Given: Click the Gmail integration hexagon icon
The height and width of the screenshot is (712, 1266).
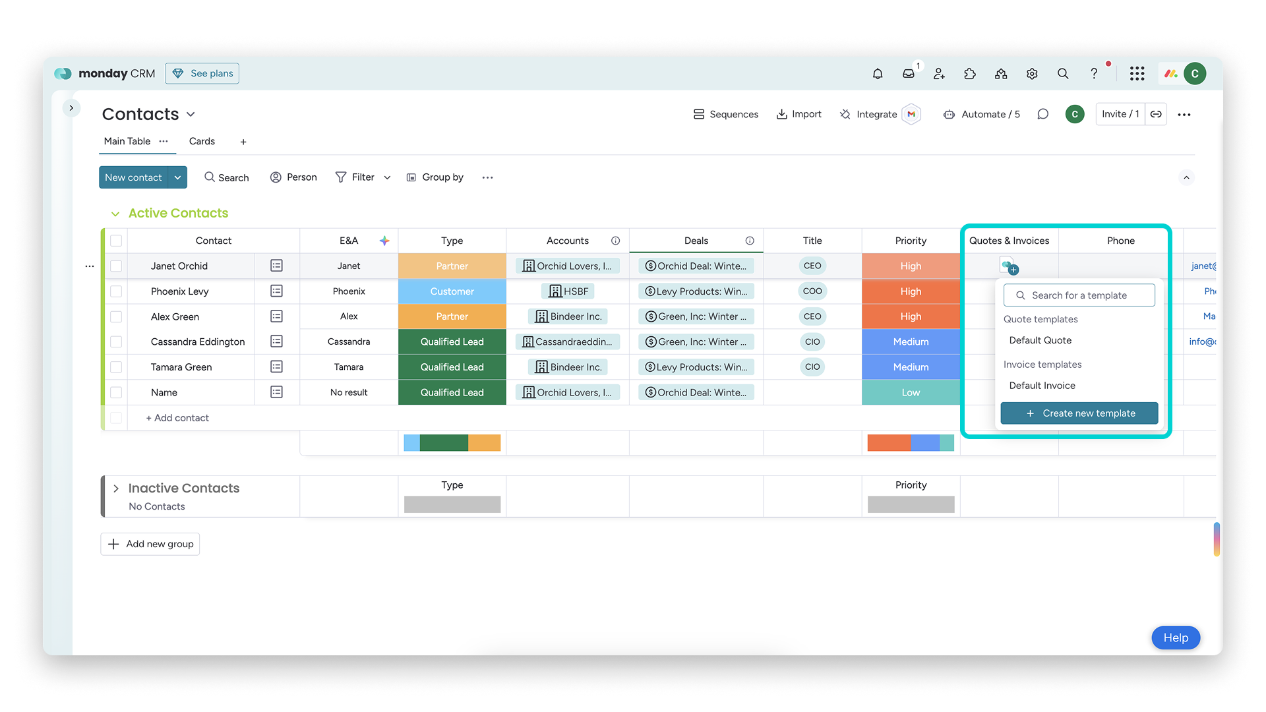Looking at the screenshot, I should tap(911, 114).
